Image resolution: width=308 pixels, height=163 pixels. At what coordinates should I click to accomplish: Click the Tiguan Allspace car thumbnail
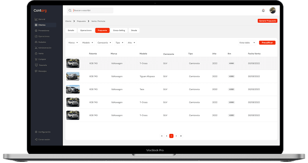[73, 76]
